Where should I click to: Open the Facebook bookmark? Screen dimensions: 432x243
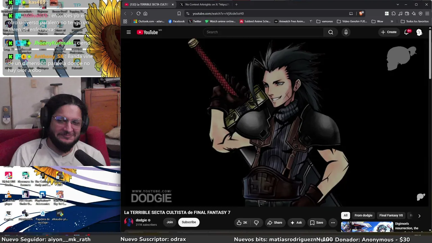pos(177,21)
